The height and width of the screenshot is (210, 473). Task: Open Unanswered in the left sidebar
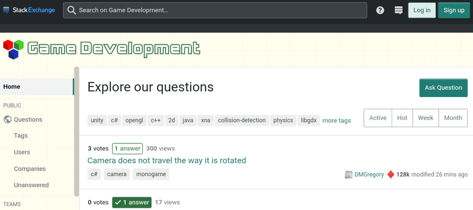[x=31, y=185]
